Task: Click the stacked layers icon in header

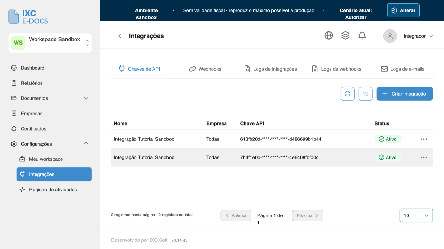Action: [x=345, y=35]
